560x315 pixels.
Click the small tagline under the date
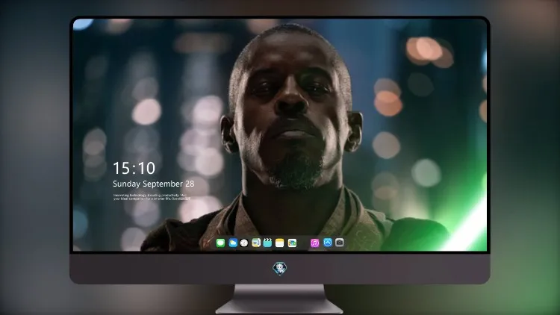[x=152, y=197]
